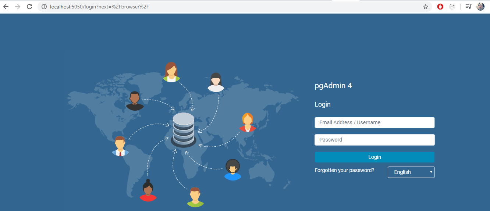This screenshot has height=211, width=490.
Task: Open the media control playlist icon
Action: [x=468, y=7]
